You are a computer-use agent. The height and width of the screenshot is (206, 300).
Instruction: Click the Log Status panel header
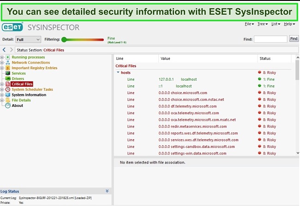(x=55, y=191)
